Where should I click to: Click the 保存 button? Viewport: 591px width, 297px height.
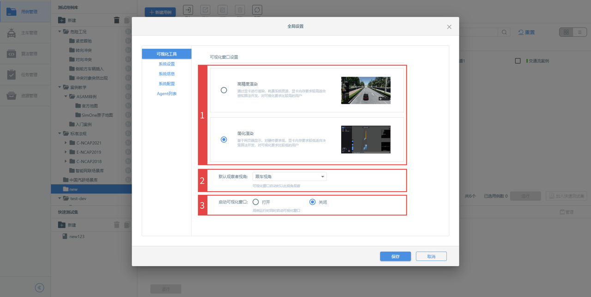395,256
